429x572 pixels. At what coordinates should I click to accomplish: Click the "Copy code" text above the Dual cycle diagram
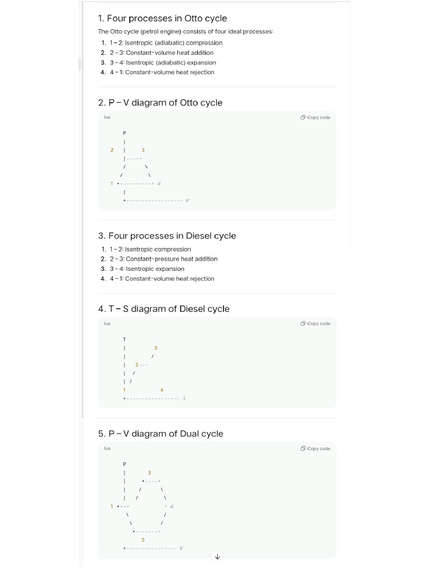coord(318,449)
